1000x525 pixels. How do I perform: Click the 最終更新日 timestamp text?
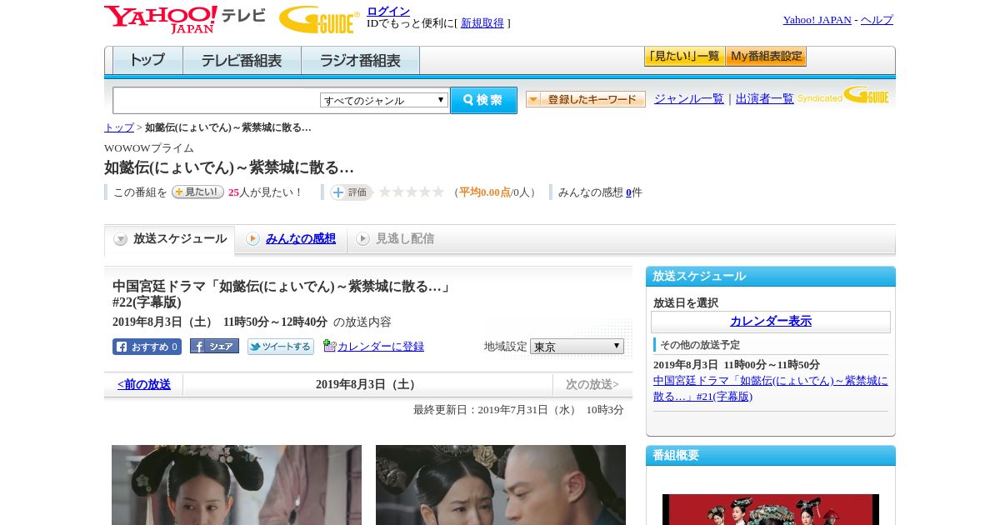(x=518, y=410)
